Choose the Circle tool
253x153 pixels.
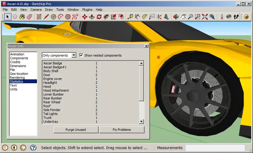tap(53, 17)
